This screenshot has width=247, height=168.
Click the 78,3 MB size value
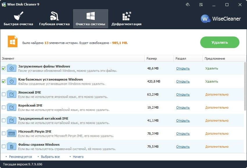[x=153, y=134]
